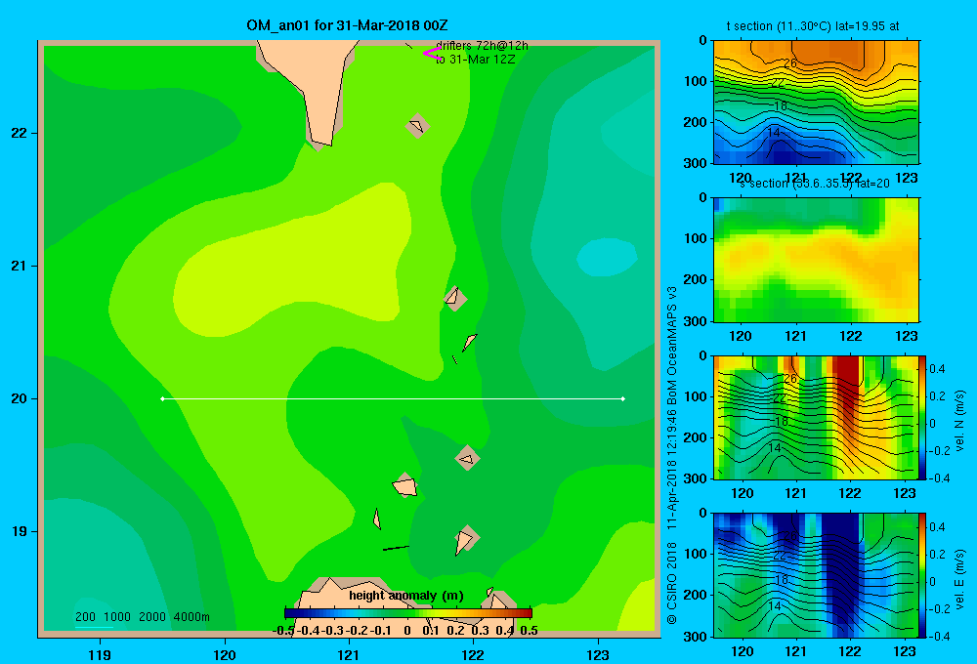Open the temperature section plot
The height and width of the screenshot is (664, 977).
point(816,103)
